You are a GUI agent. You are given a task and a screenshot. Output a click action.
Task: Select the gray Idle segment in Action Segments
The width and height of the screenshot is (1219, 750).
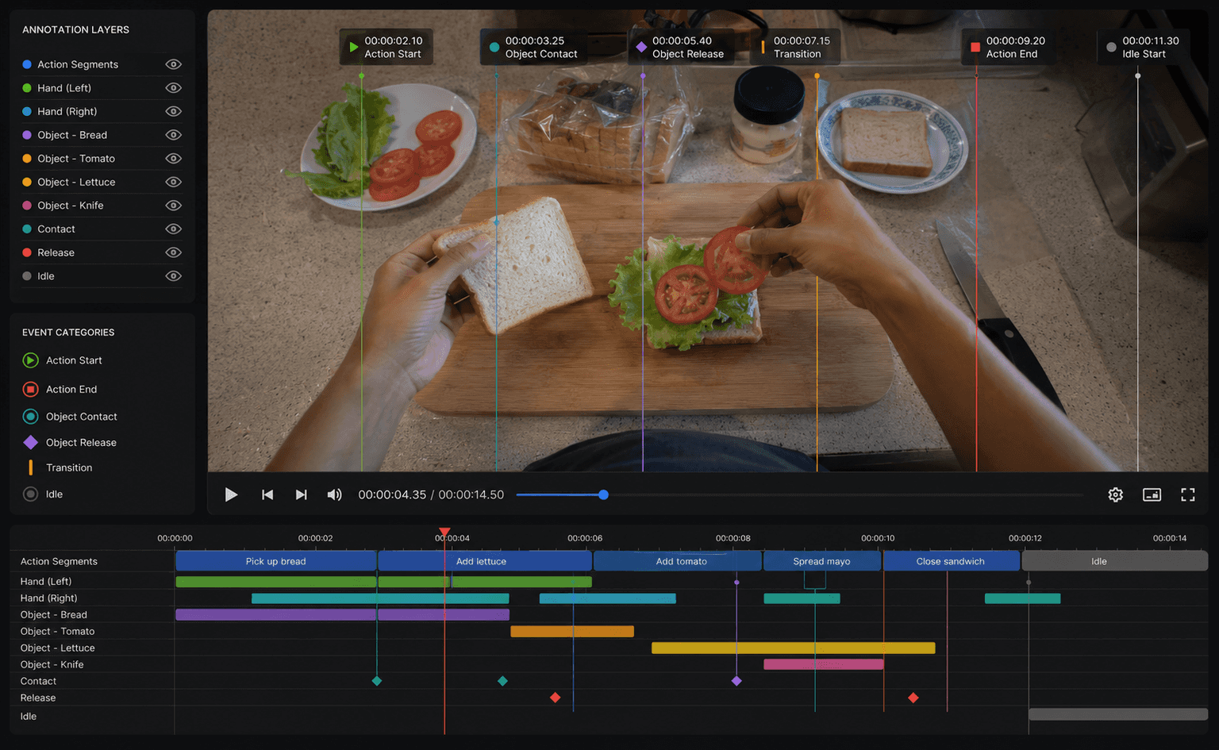(1114, 561)
